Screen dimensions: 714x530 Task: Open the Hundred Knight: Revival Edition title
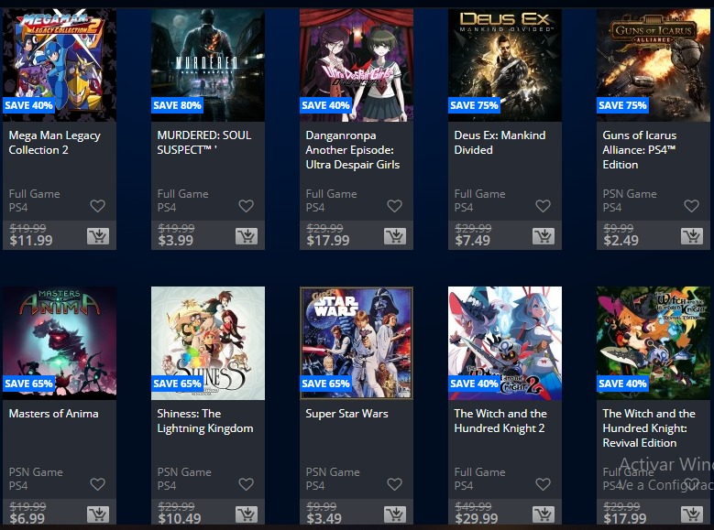(x=649, y=428)
